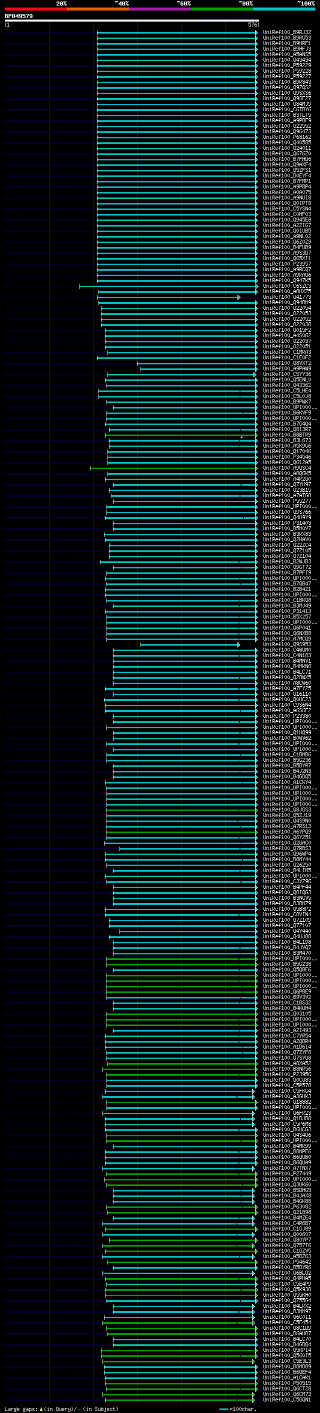Select hit UniRef100_C6SZC3

tap(287, 286)
